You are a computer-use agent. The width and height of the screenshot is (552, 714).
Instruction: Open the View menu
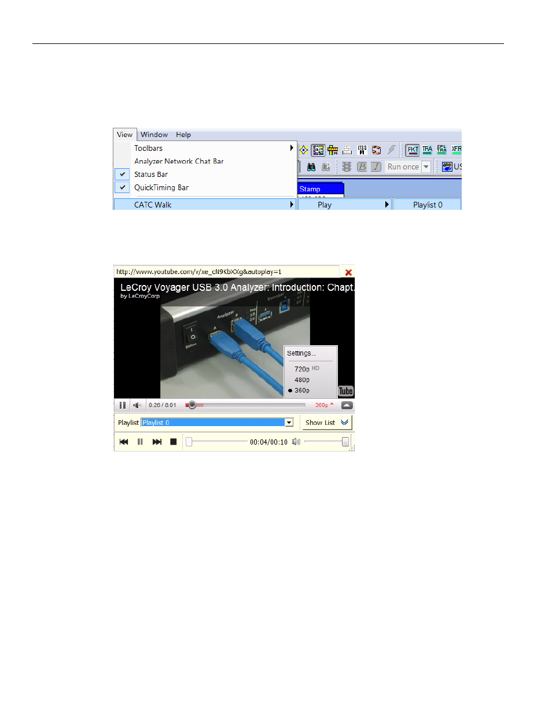124,135
